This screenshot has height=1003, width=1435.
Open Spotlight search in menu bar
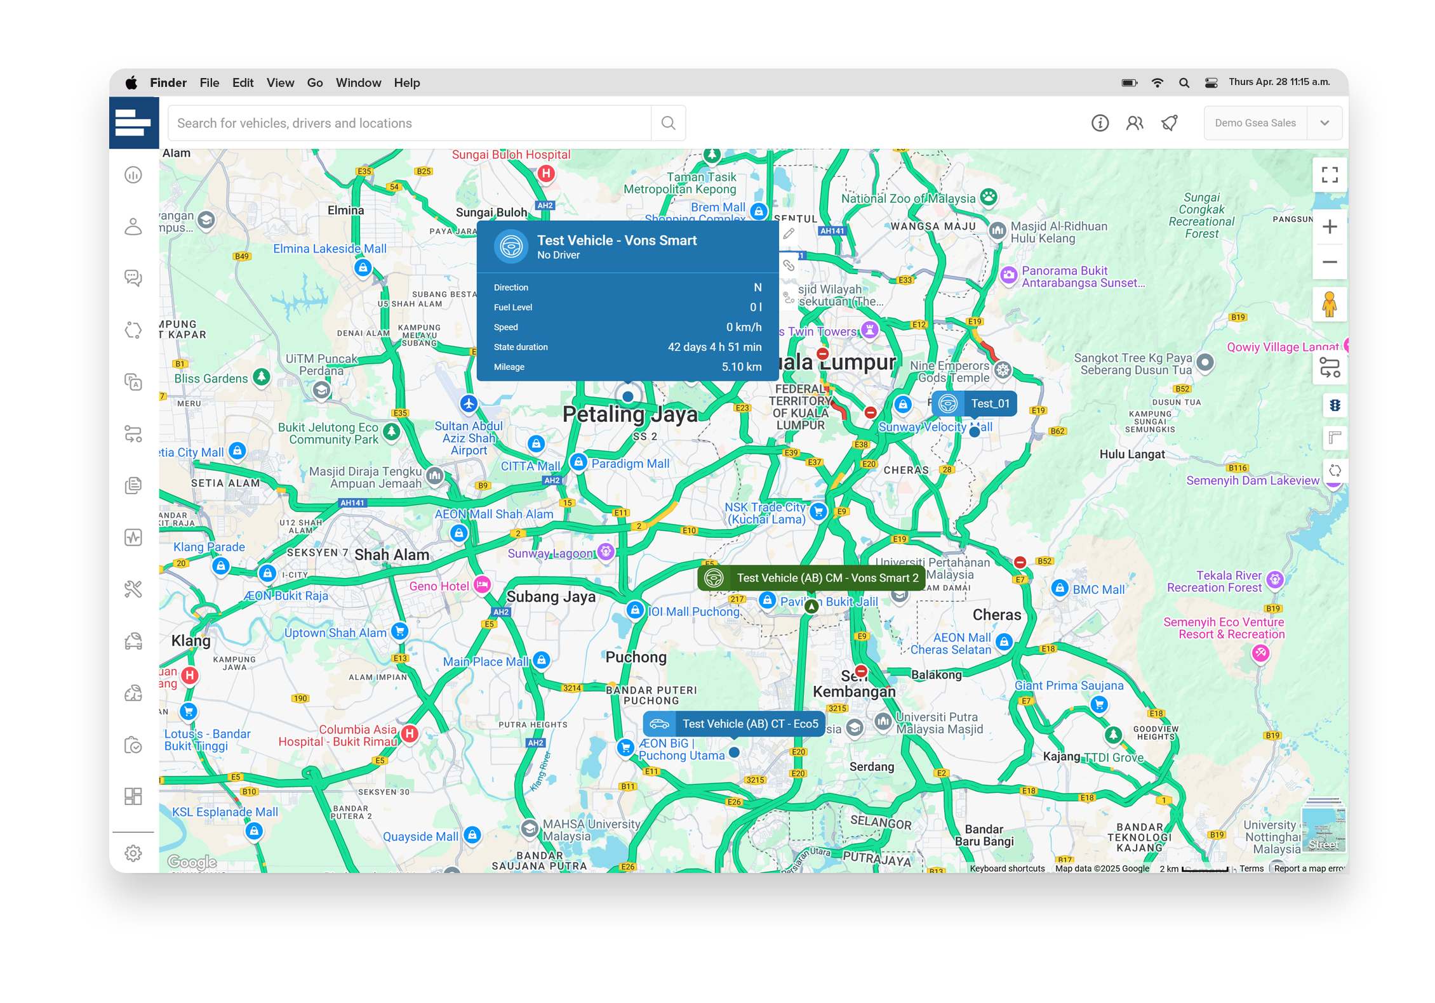pos(1184,82)
